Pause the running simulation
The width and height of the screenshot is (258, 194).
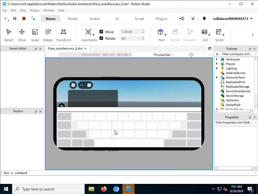tap(15, 18)
